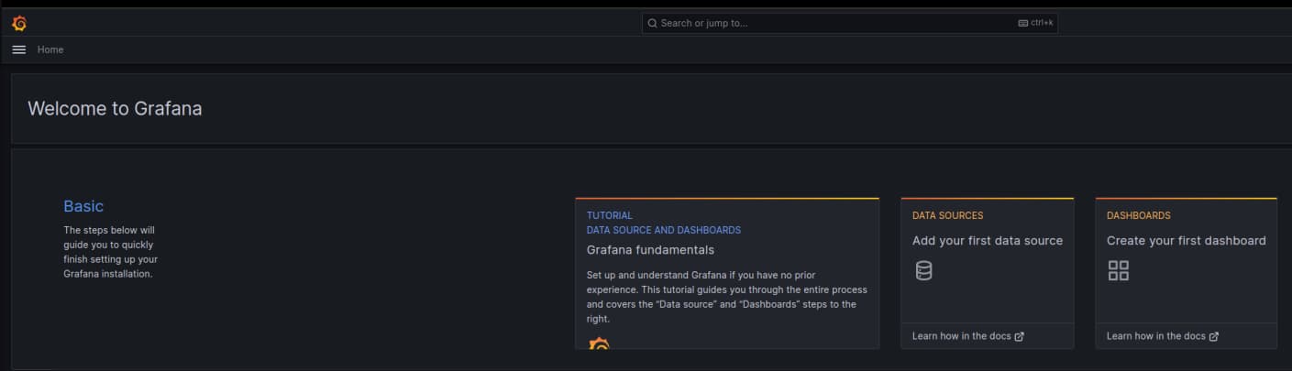This screenshot has width=1292, height=371.
Task: Go to the Home breadcrumb
Action: [50, 49]
